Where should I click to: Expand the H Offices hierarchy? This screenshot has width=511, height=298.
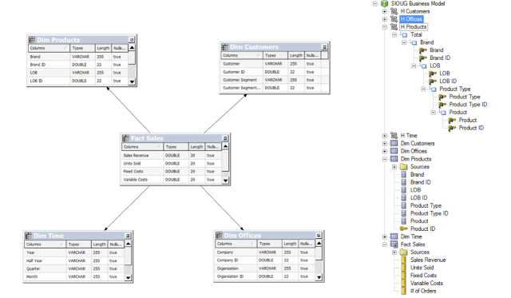click(385, 19)
